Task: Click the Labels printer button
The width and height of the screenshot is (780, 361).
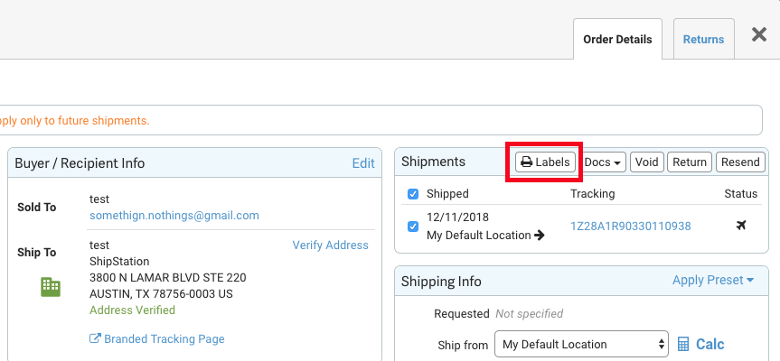Action: tap(545, 162)
